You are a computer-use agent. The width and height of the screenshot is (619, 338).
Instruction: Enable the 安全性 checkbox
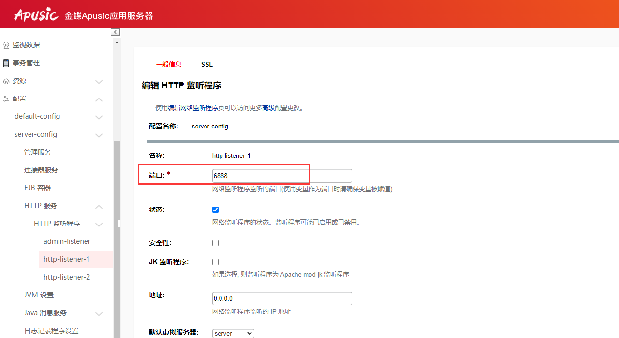(x=216, y=243)
